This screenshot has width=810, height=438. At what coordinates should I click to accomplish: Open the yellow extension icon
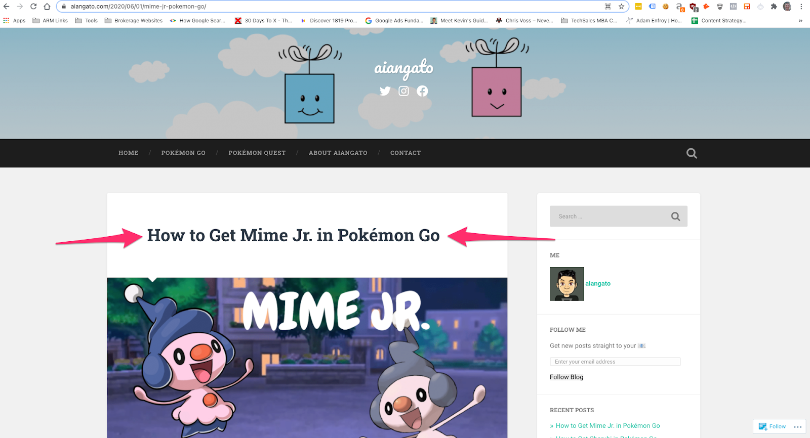[638, 7]
